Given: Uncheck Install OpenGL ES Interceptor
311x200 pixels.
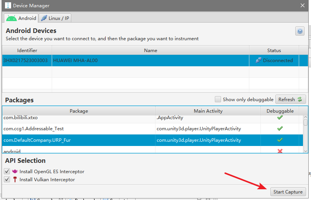Looking at the screenshot, I should click(7, 171).
